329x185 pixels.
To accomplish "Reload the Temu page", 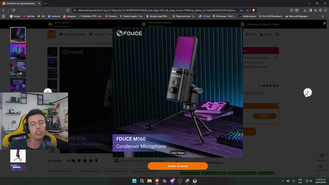I will tap(14, 10).
